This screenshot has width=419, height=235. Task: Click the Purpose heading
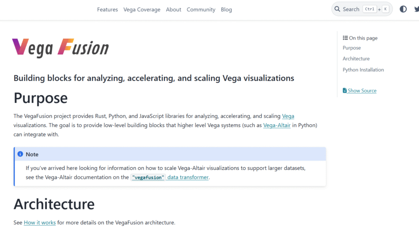[x=41, y=98]
